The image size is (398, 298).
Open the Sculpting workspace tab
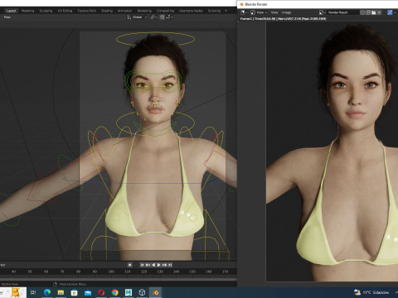[x=46, y=11]
